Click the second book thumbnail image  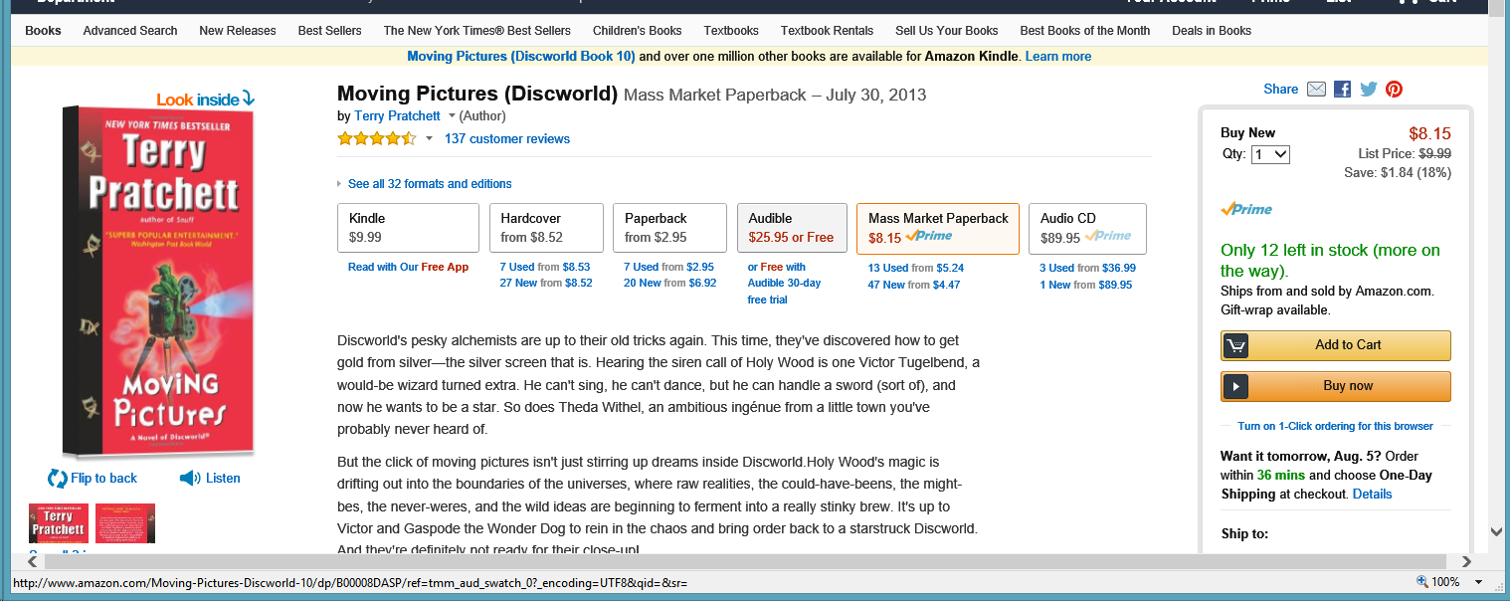click(x=124, y=523)
